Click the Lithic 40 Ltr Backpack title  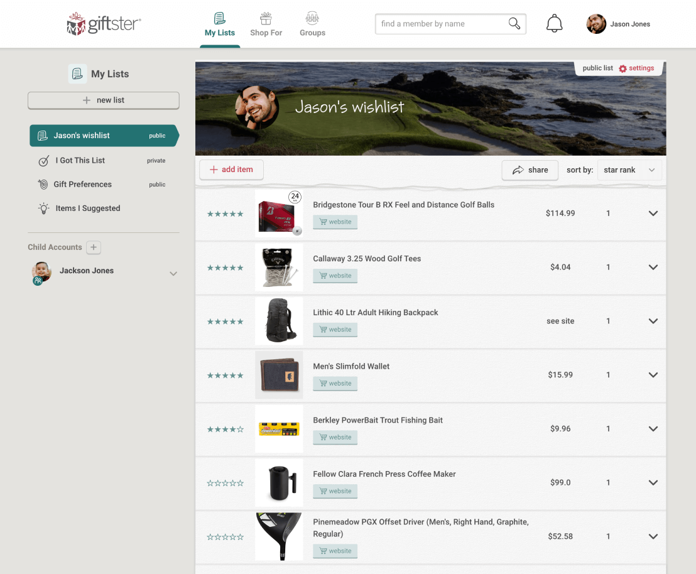pos(376,313)
